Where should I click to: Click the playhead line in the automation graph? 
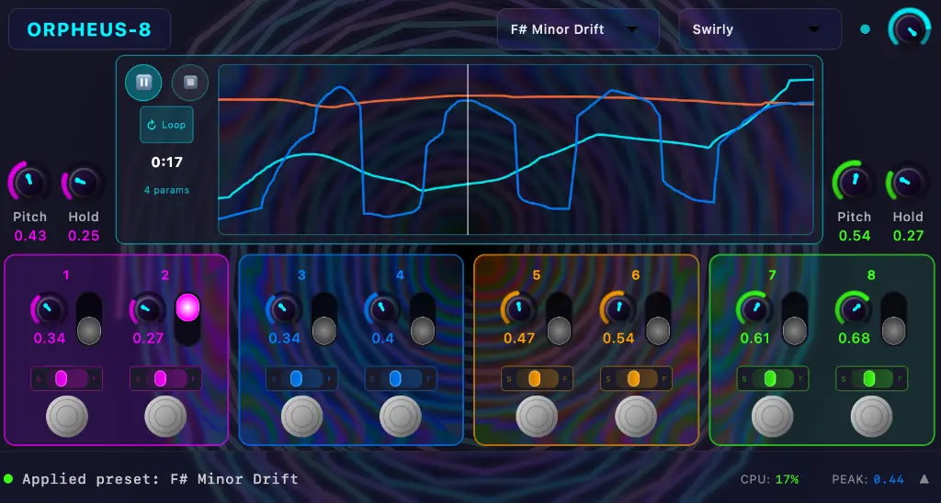(x=468, y=147)
